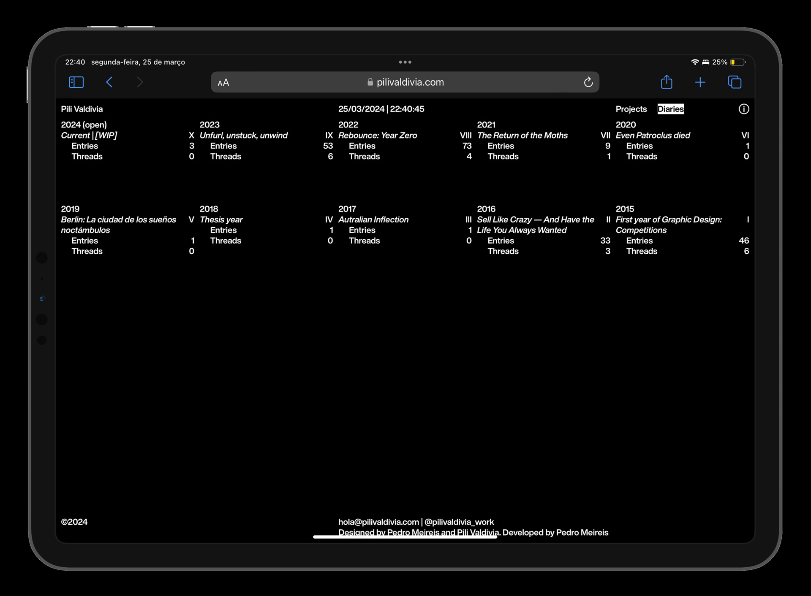
Task: Reload the page with refresh icon
Action: click(x=588, y=82)
